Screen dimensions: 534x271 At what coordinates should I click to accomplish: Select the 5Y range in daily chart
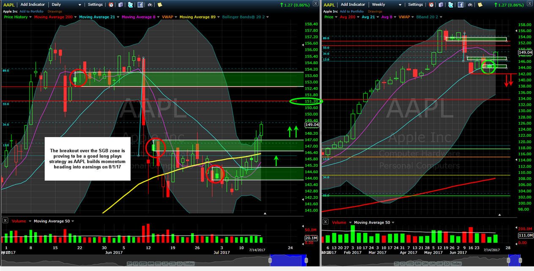[x=130, y=264]
